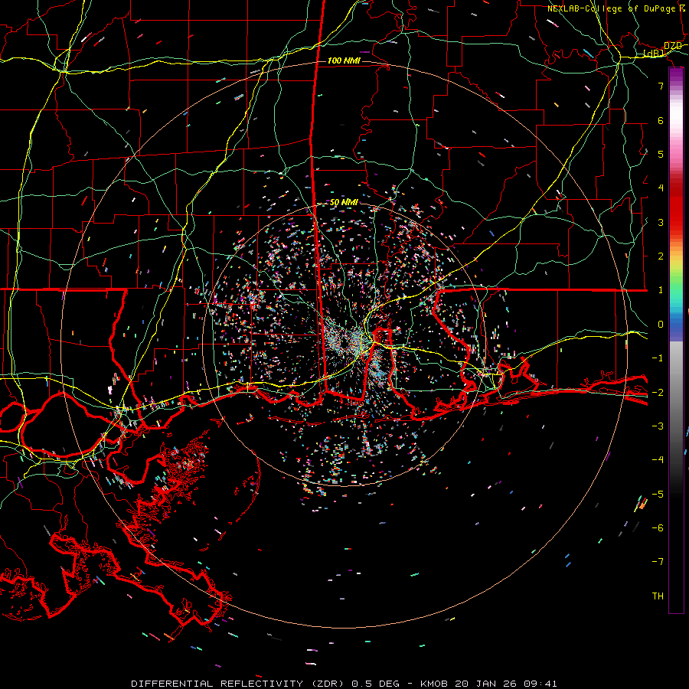The height and width of the screenshot is (689, 689).
Task: Click the '2' value on color scale
Action: click(661, 256)
